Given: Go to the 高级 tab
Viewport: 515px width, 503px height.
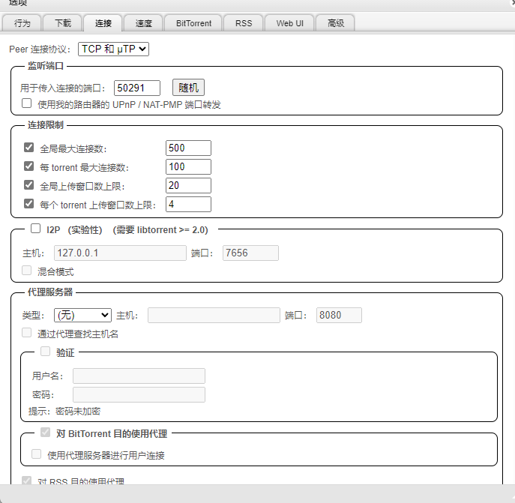Looking at the screenshot, I should [x=335, y=23].
